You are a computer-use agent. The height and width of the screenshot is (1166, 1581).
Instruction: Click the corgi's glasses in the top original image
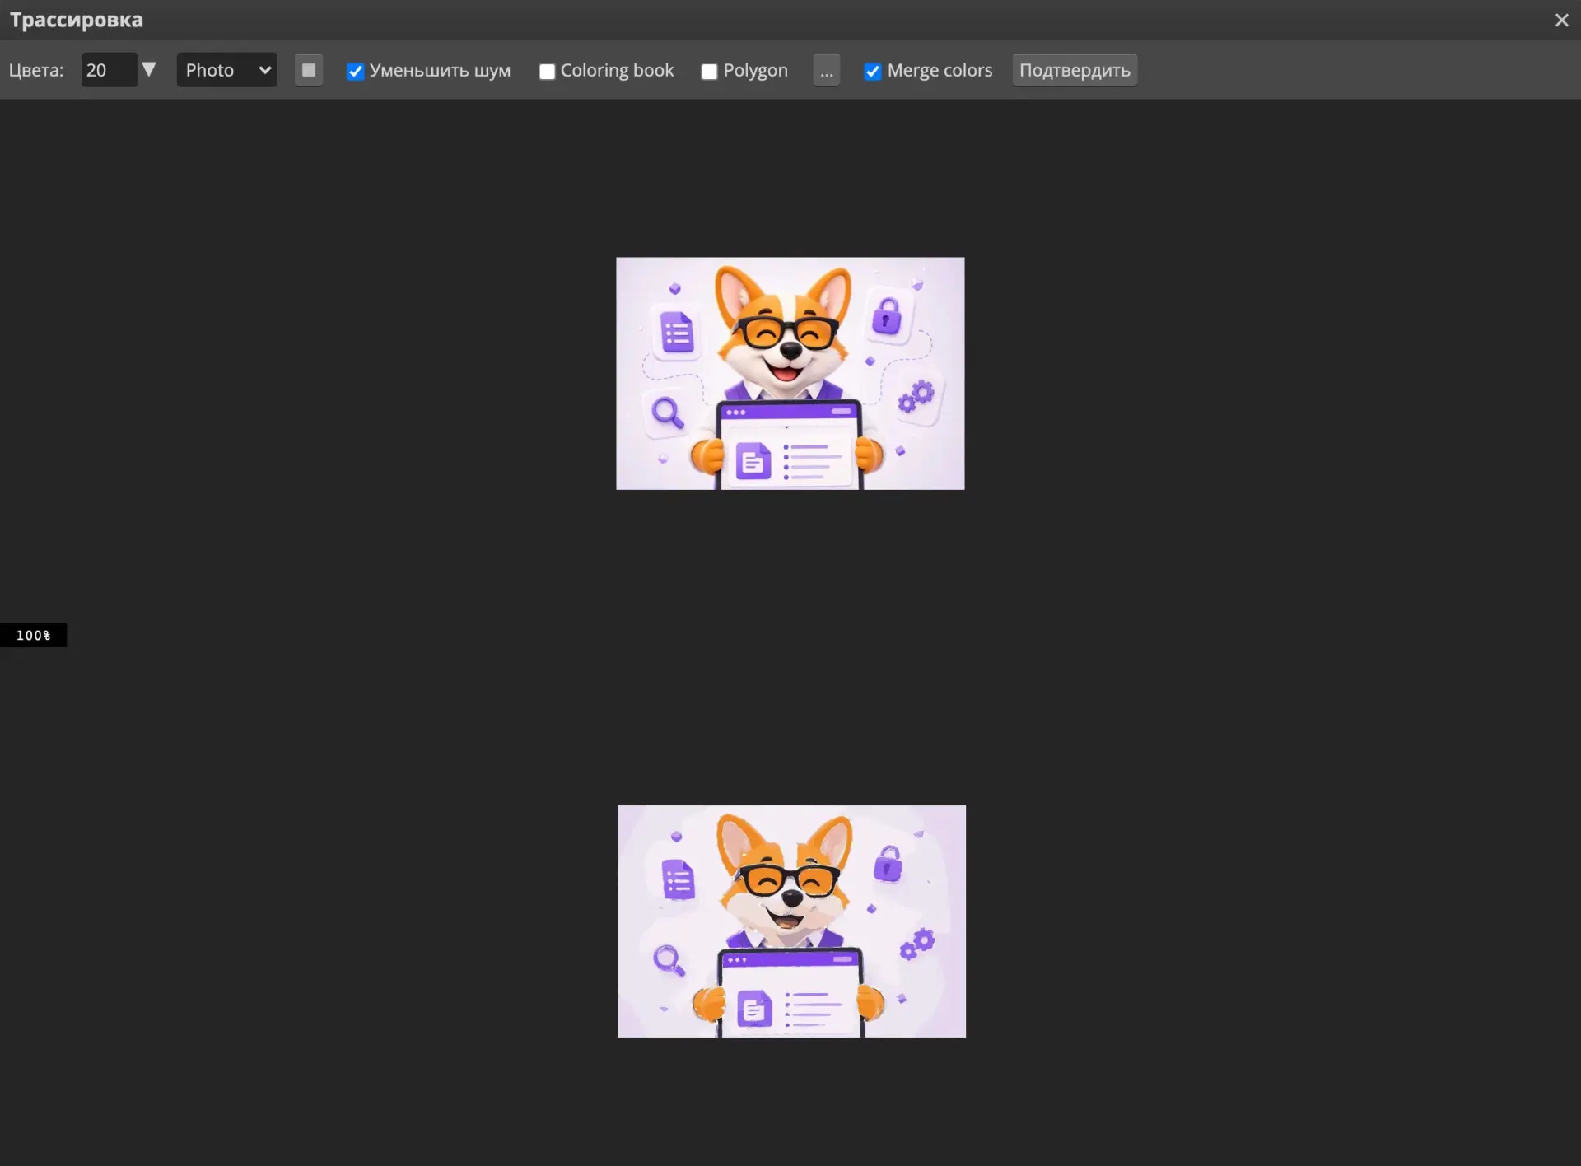[x=786, y=333]
